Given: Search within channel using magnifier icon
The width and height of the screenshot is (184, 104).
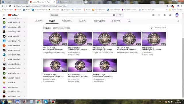Looking at the screenshot, I should click(x=129, y=21).
